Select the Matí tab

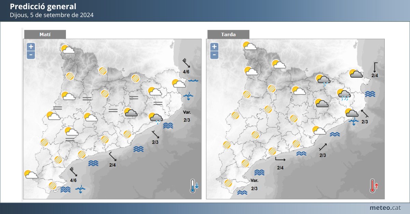click(45, 34)
